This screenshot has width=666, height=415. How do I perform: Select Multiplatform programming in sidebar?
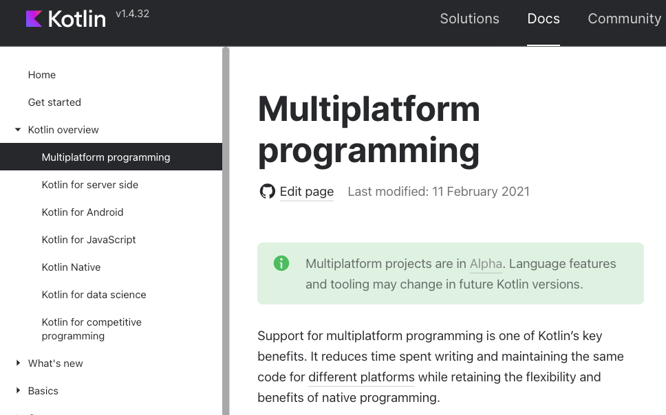point(111,157)
